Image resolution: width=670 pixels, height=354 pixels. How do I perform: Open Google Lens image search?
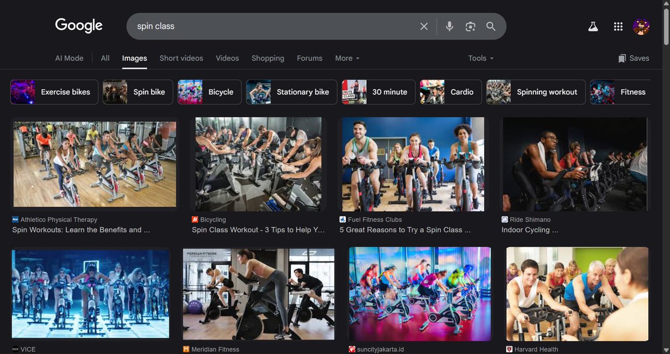tap(470, 26)
